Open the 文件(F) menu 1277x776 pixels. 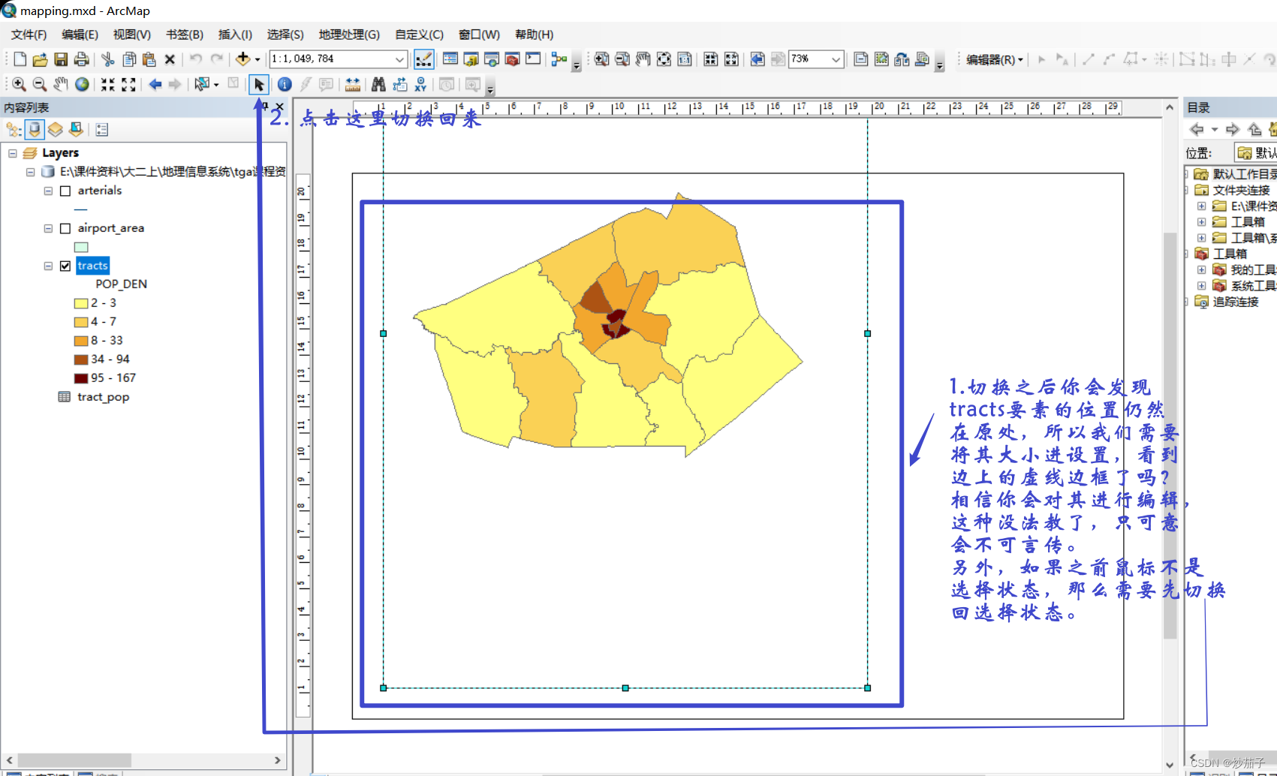(x=29, y=35)
